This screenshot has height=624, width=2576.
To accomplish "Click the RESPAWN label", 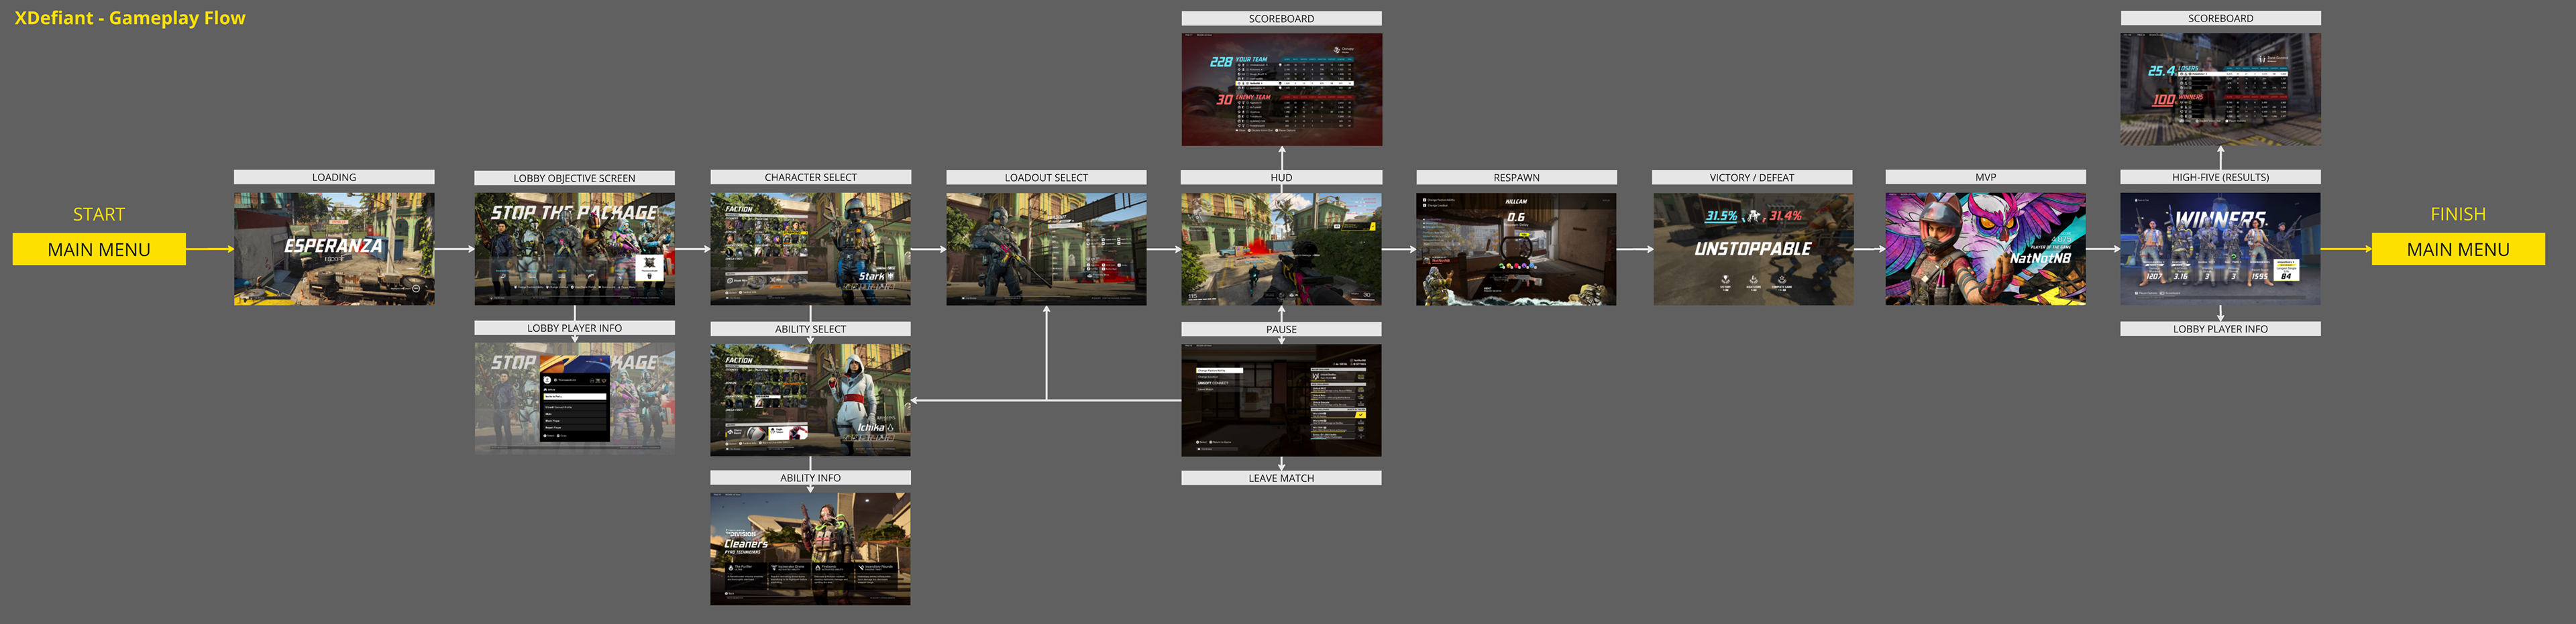I will 1517,177.
